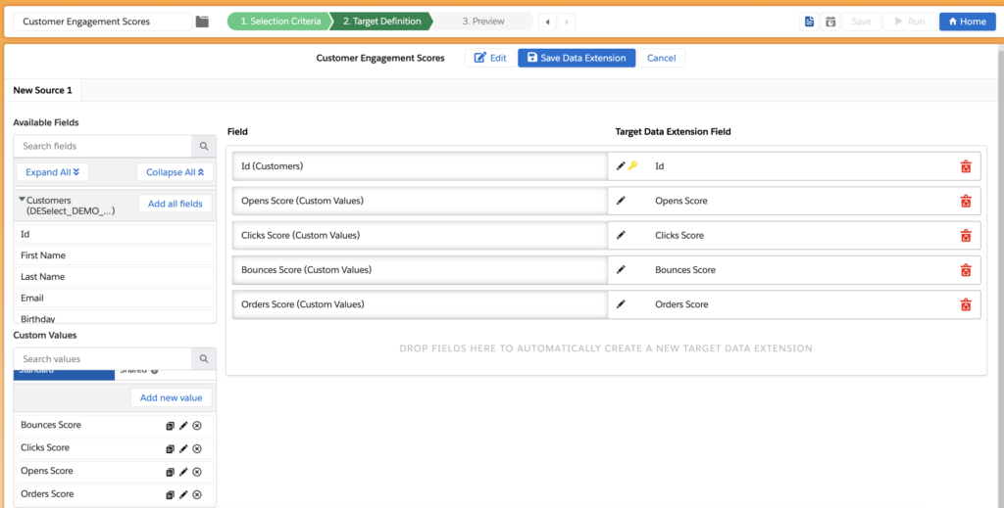Switch to the New Source 1 tab
Image resolution: width=1004 pixels, height=508 pixels.
[x=42, y=90]
